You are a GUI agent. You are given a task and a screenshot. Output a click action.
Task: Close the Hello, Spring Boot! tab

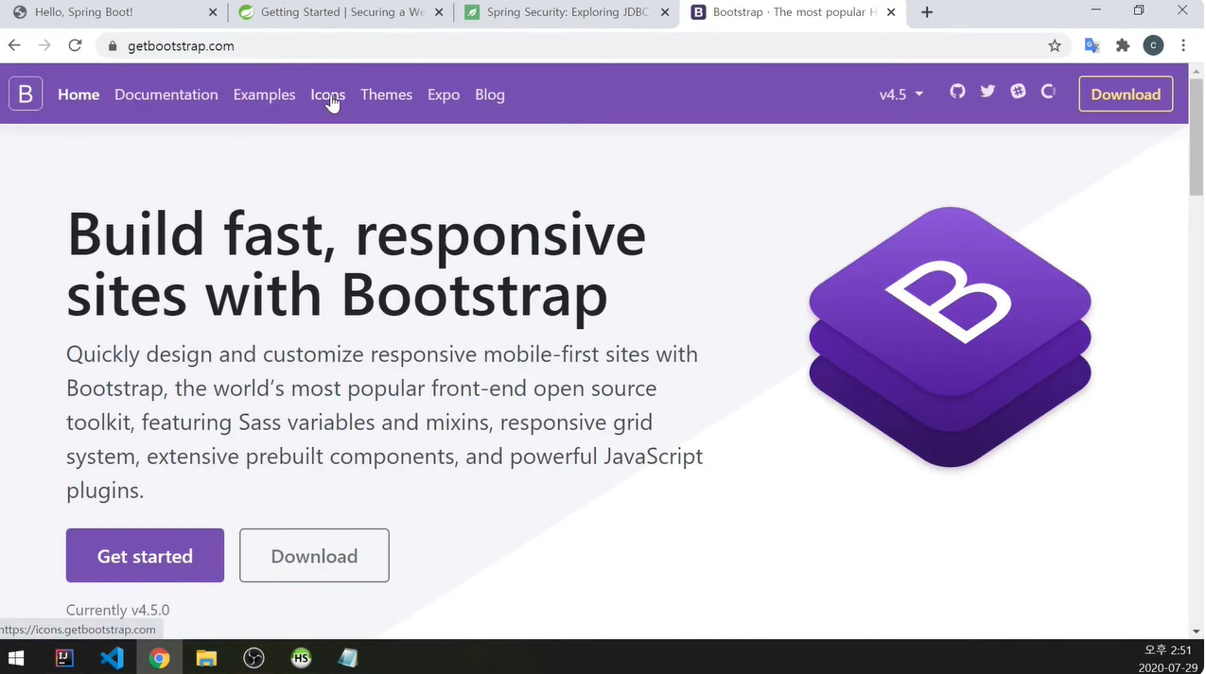pos(213,12)
